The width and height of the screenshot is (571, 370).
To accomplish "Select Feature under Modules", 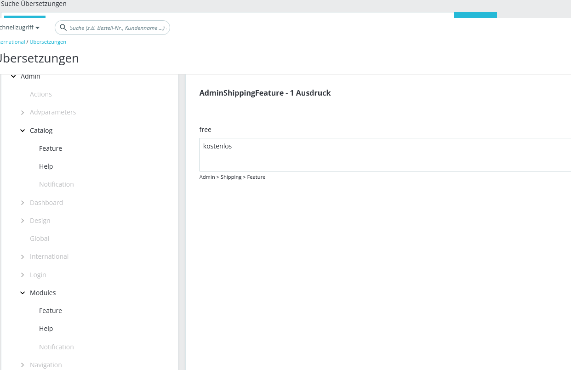I will pyautogui.click(x=51, y=311).
